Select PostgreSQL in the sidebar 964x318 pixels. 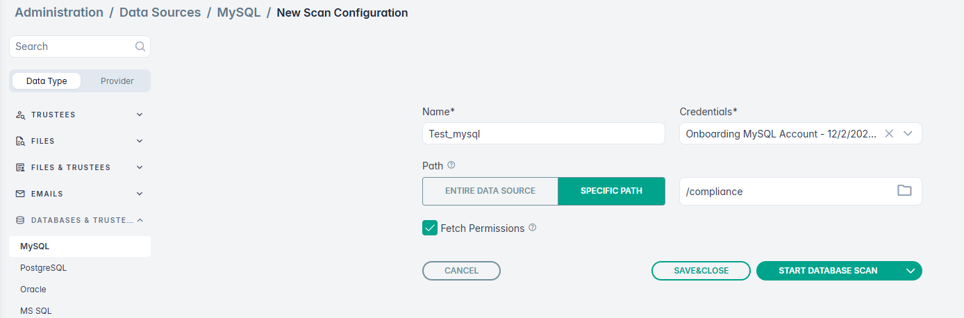(43, 268)
